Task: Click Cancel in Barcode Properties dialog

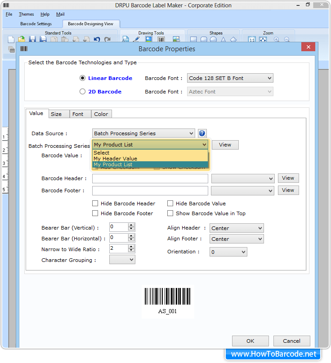Action: pyautogui.click(x=291, y=341)
